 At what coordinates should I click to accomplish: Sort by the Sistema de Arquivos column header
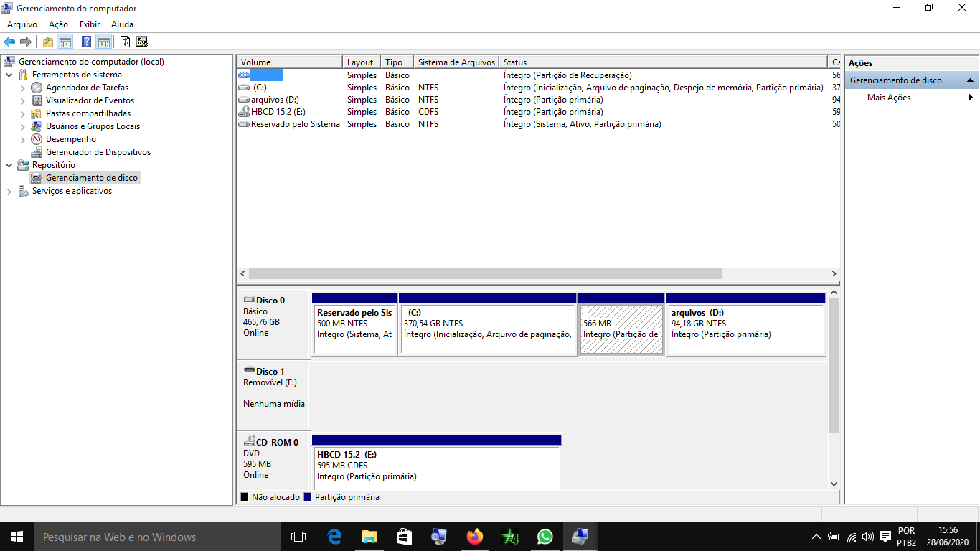[x=456, y=62]
